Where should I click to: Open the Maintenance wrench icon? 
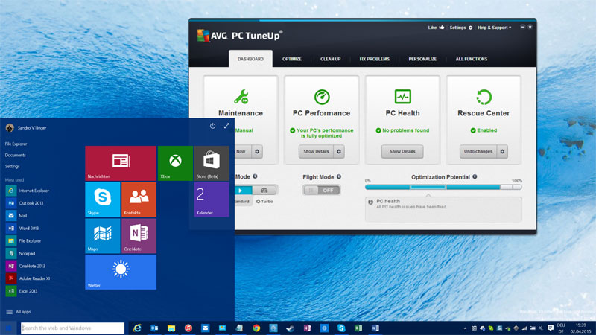(x=241, y=97)
